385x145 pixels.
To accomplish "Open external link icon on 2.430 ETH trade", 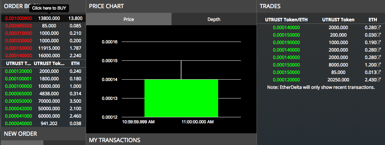I will point(379,80).
